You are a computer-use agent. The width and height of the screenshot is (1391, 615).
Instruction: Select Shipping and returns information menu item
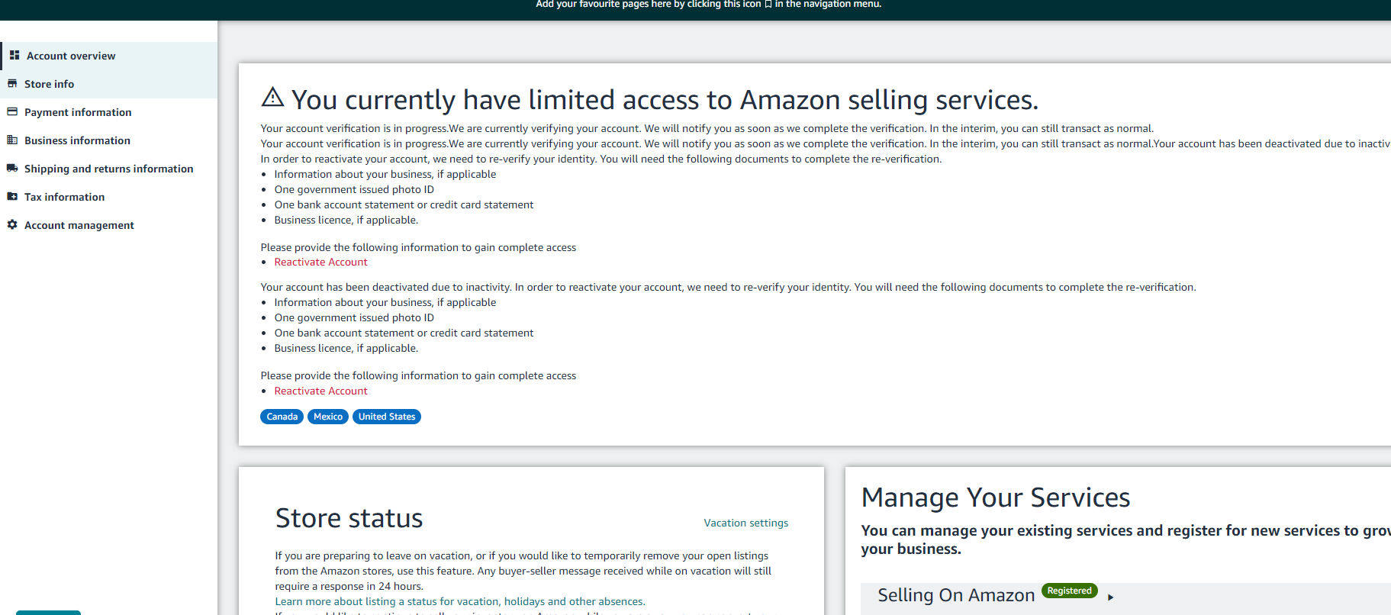108,169
